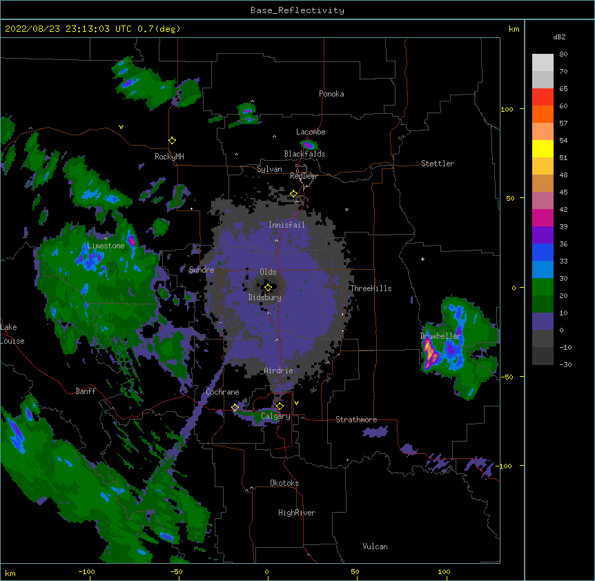Image resolution: width=595 pixels, height=581 pixels.
Task: Click the -100 label on bottom axis
Action: 86,571
